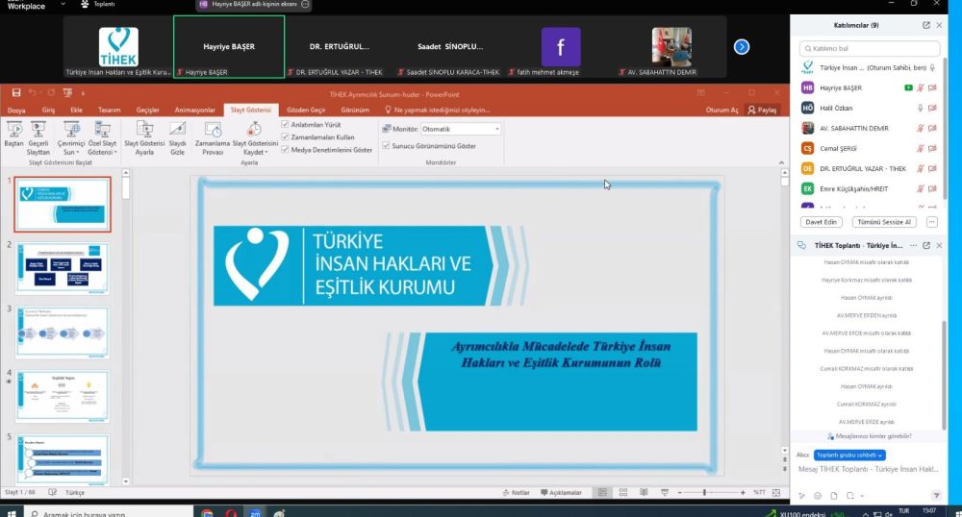The width and height of the screenshot is (962, 517).
Task: Click Halil Özkan's microphone icon
Action: [x=920, y=108]
